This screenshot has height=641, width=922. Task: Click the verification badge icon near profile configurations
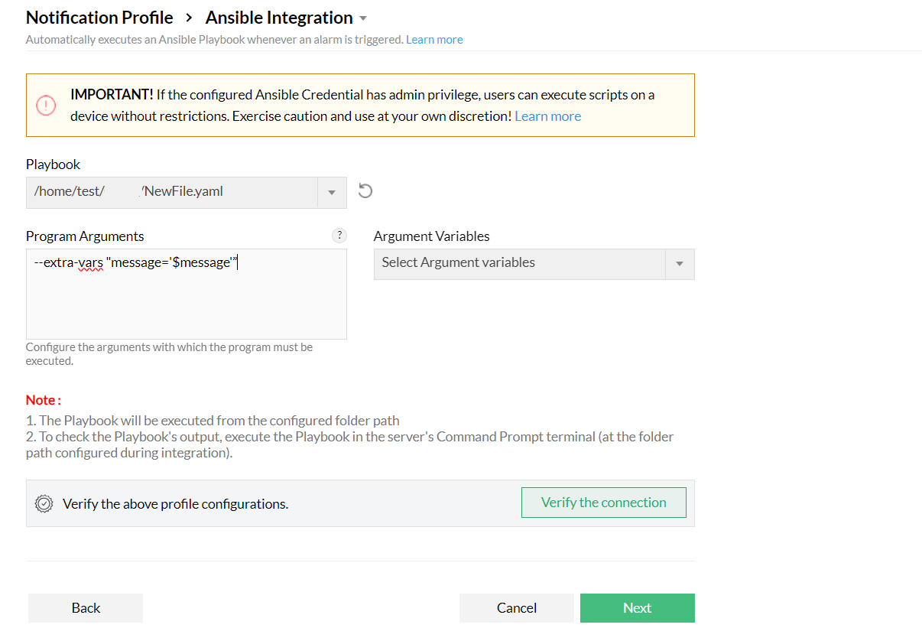tap(44, 503)
